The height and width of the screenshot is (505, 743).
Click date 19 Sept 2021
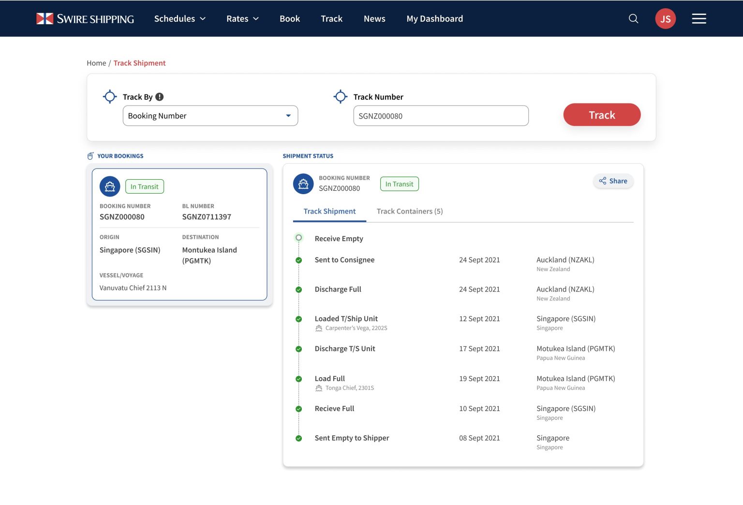click(x=479, y=379)
